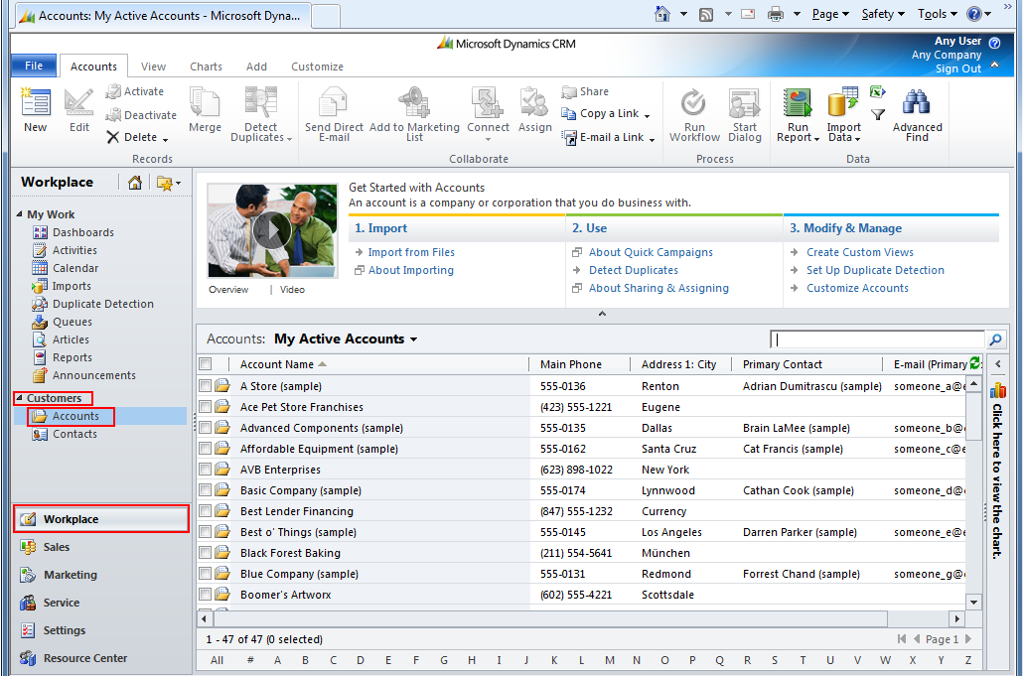Click the Create Custom Views link
This screenshot has height=676, width=1023.
pyautogui.click(x=860, y=252)
